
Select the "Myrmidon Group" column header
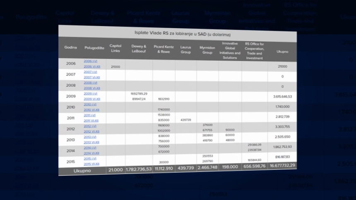[207, 50]
